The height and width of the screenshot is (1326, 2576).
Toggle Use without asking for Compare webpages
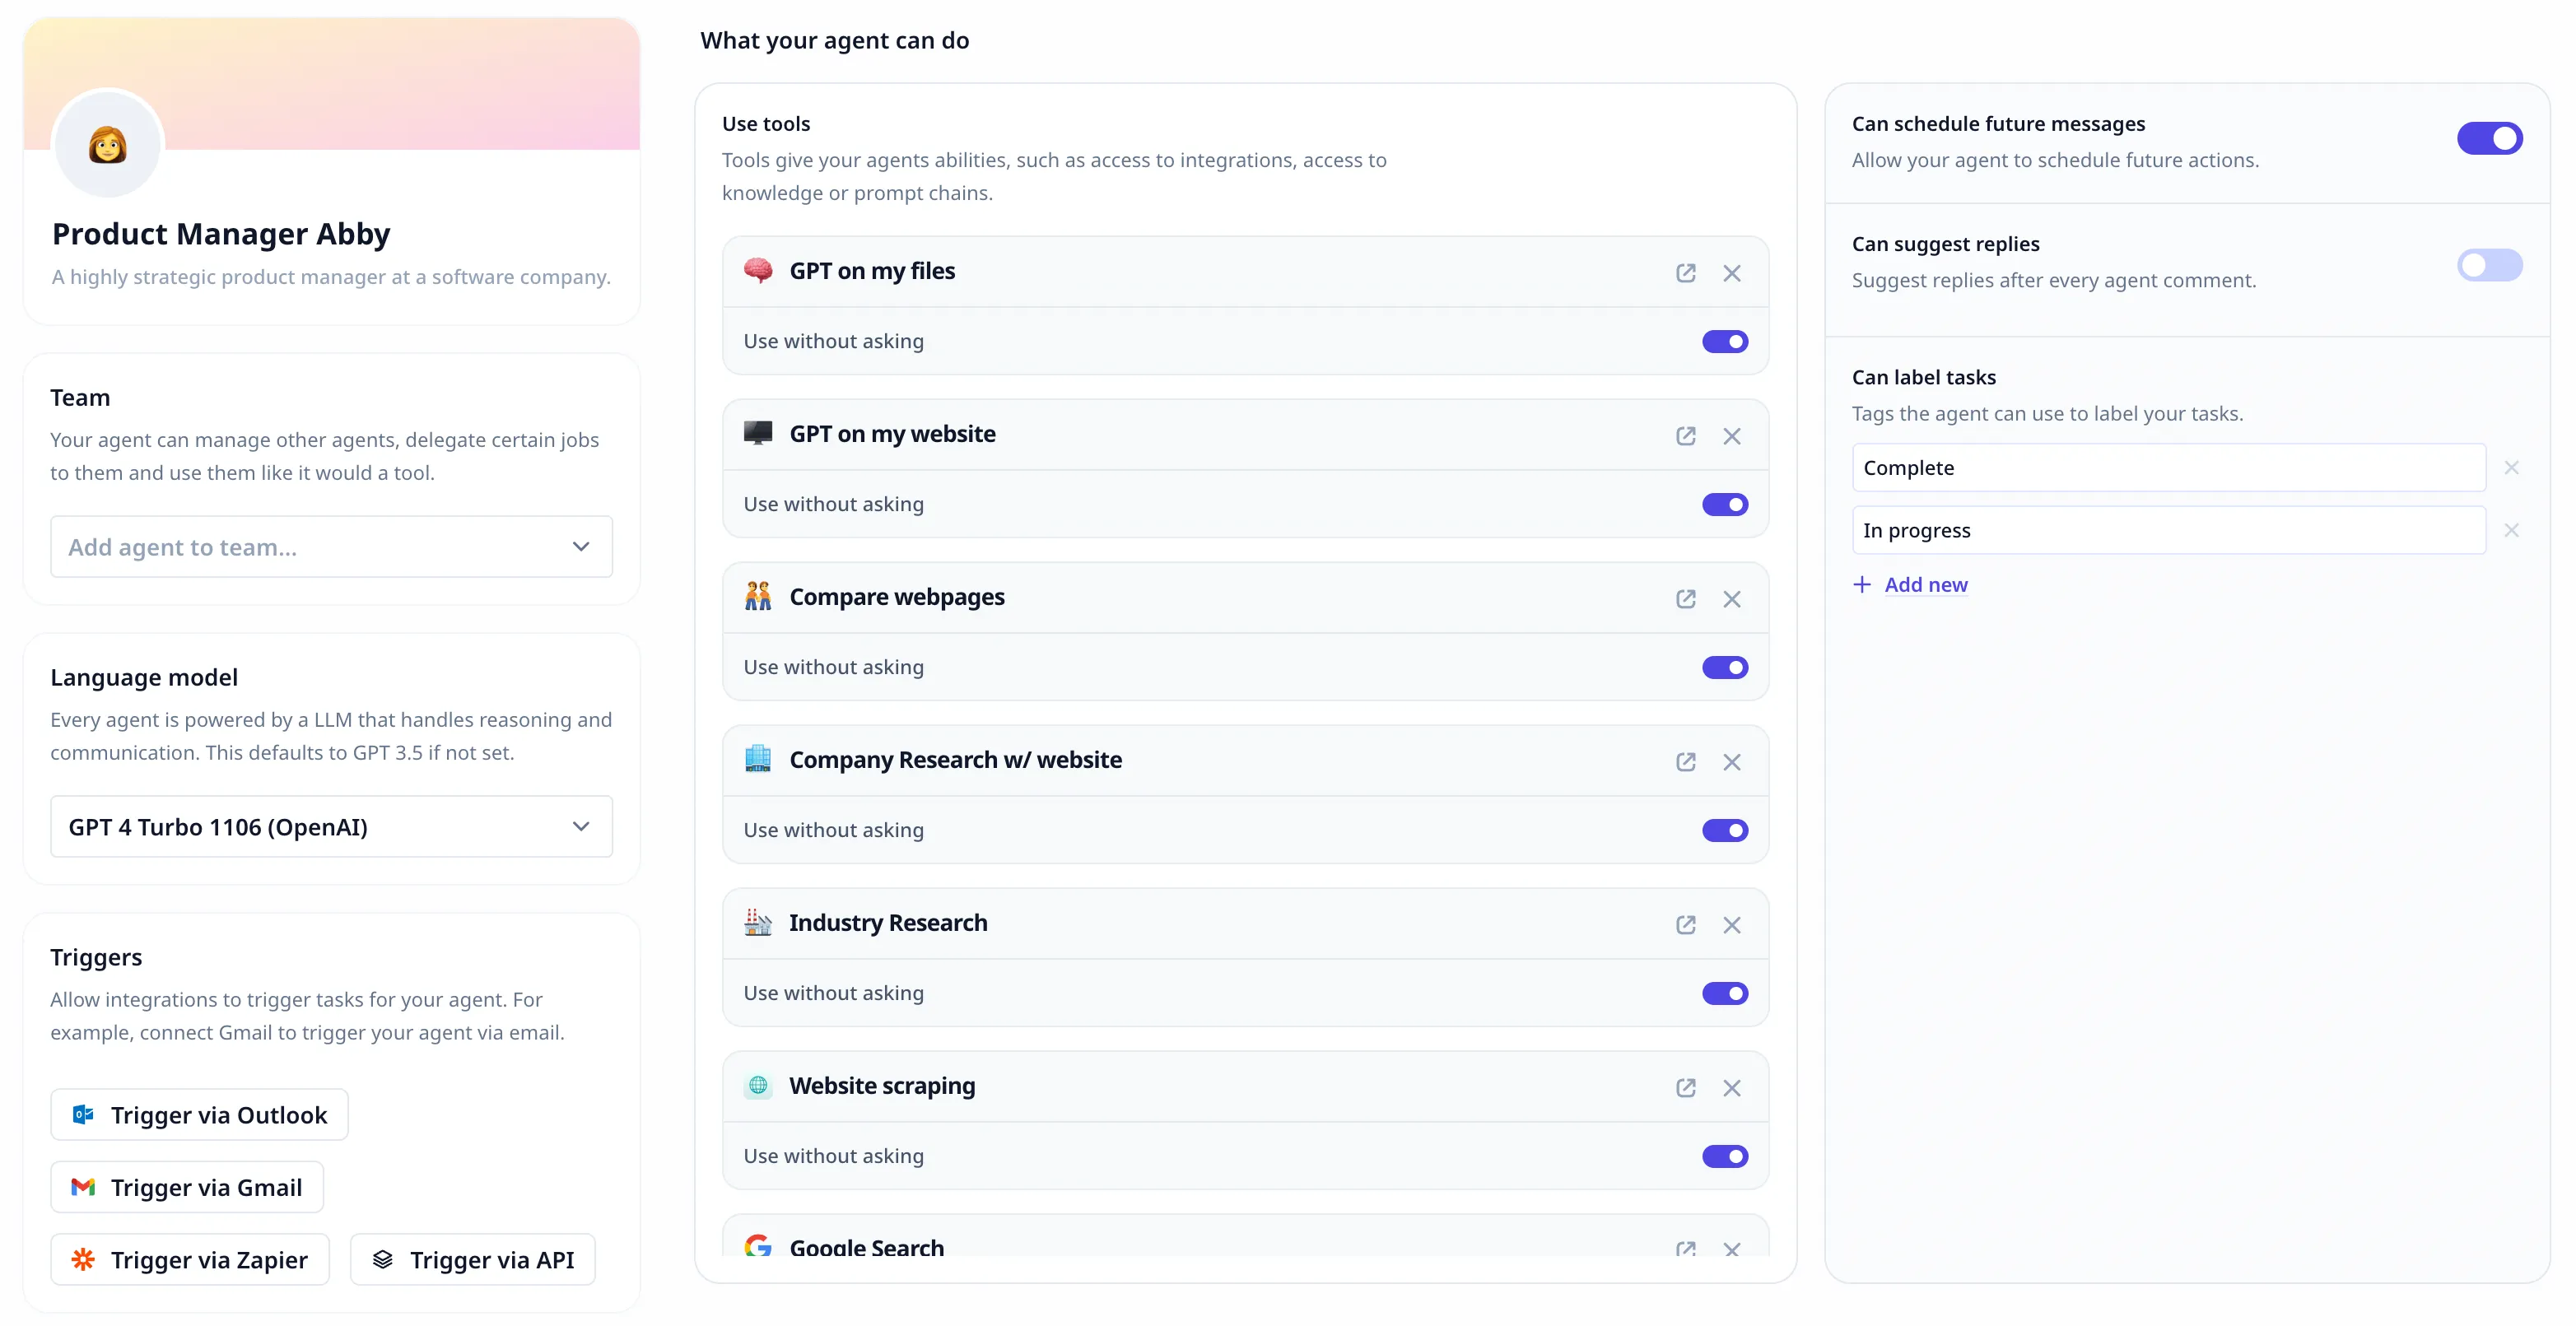point(1724,667)
